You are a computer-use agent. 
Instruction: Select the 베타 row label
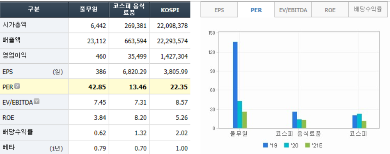click(x=8, y=147)
